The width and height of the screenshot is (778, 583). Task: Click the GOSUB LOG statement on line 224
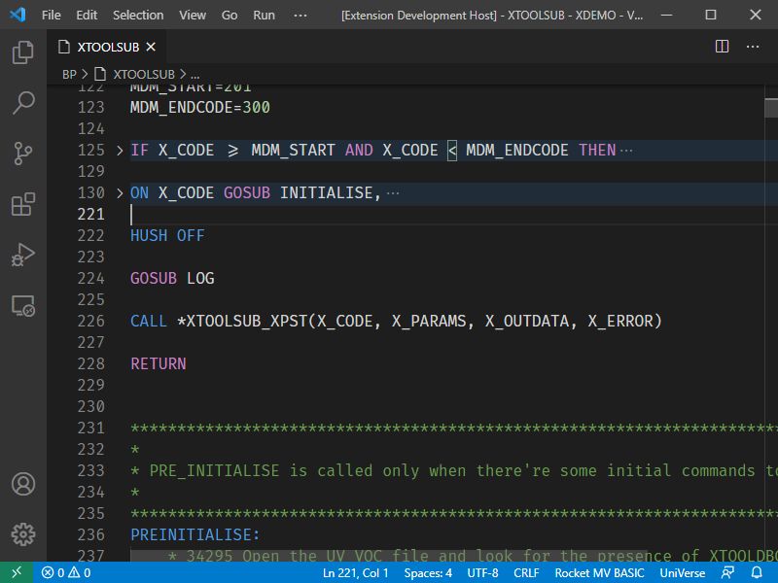172,278
